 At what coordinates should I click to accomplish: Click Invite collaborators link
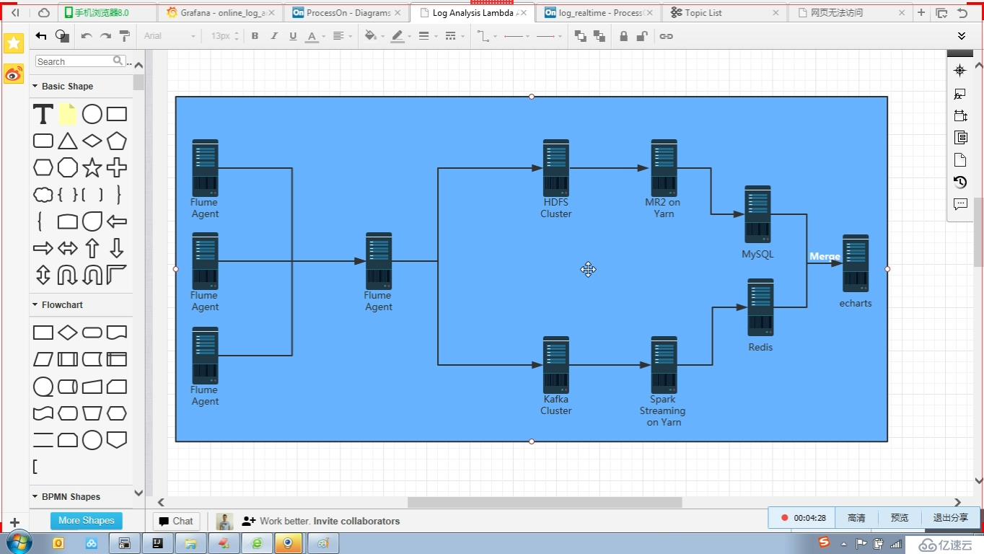tap(356, 521)
